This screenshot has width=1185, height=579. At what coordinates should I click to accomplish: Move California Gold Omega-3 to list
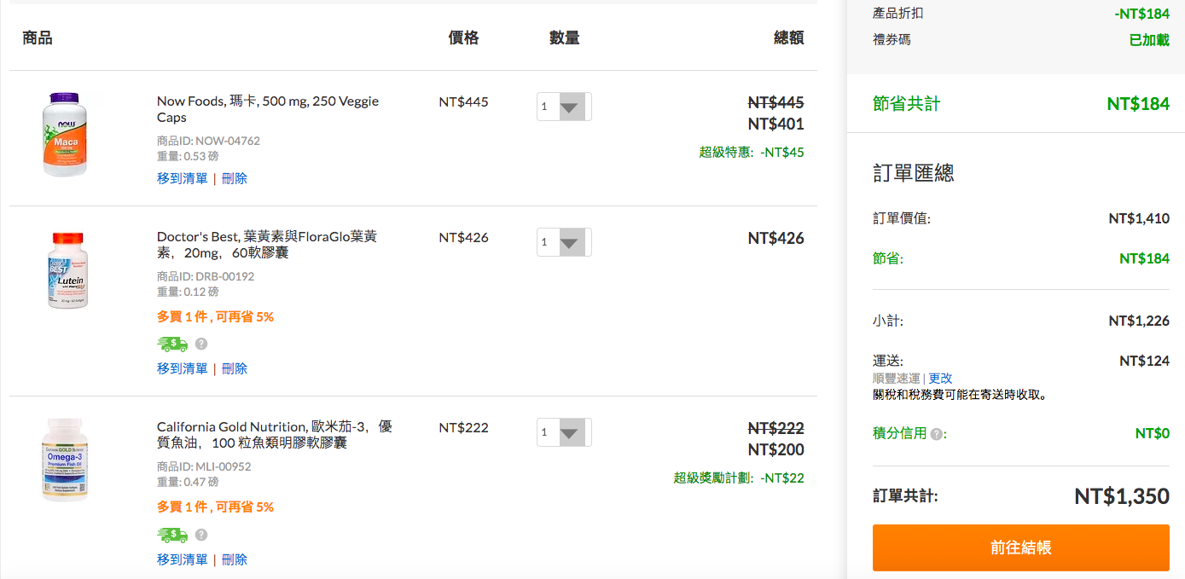point(183,559)
